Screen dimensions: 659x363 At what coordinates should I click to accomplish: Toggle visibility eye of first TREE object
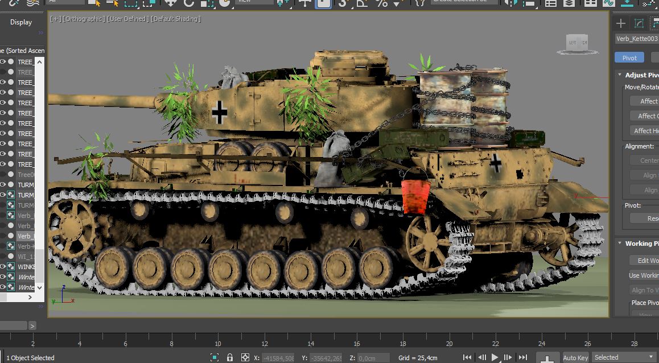(3, 62)
